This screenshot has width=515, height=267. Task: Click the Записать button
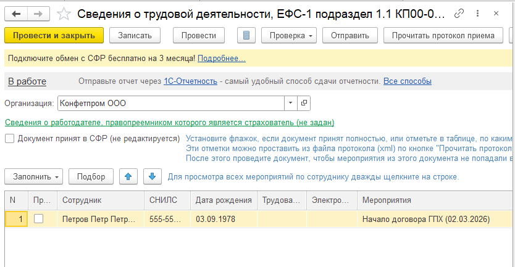(x=135, y=35)
